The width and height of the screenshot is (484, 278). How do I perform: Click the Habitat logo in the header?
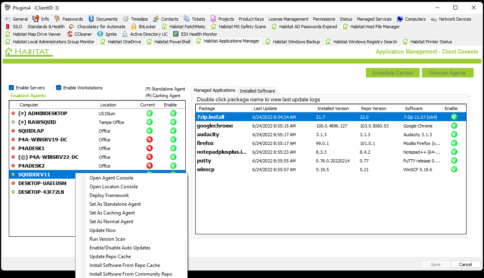28,52
